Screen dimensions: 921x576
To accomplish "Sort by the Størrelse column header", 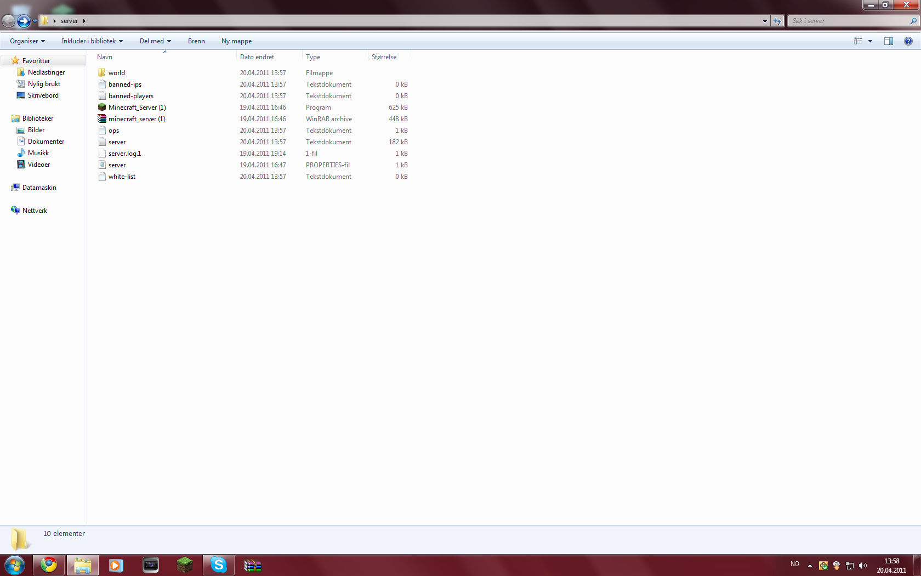I will point(390,57).
